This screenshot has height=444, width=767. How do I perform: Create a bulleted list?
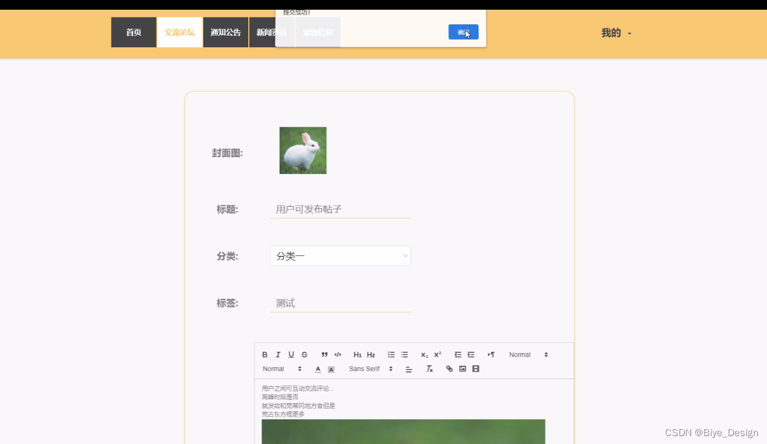tap(405, 355)
